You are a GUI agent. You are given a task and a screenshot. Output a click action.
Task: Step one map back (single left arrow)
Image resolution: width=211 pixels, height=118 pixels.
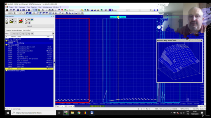tap(20, 10)
